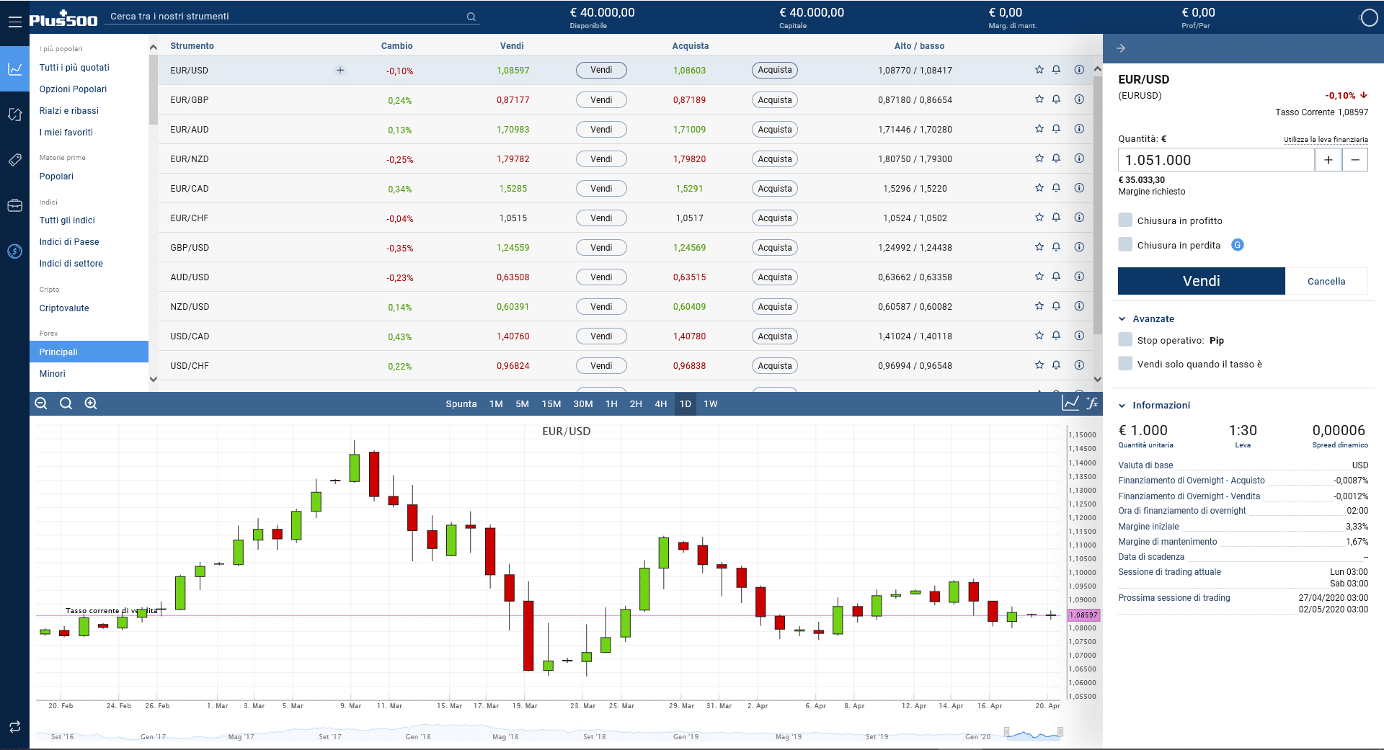The image size is (1384, 750).
Task: Open Tutti i più quotati list
Action: tap(74, 67)
